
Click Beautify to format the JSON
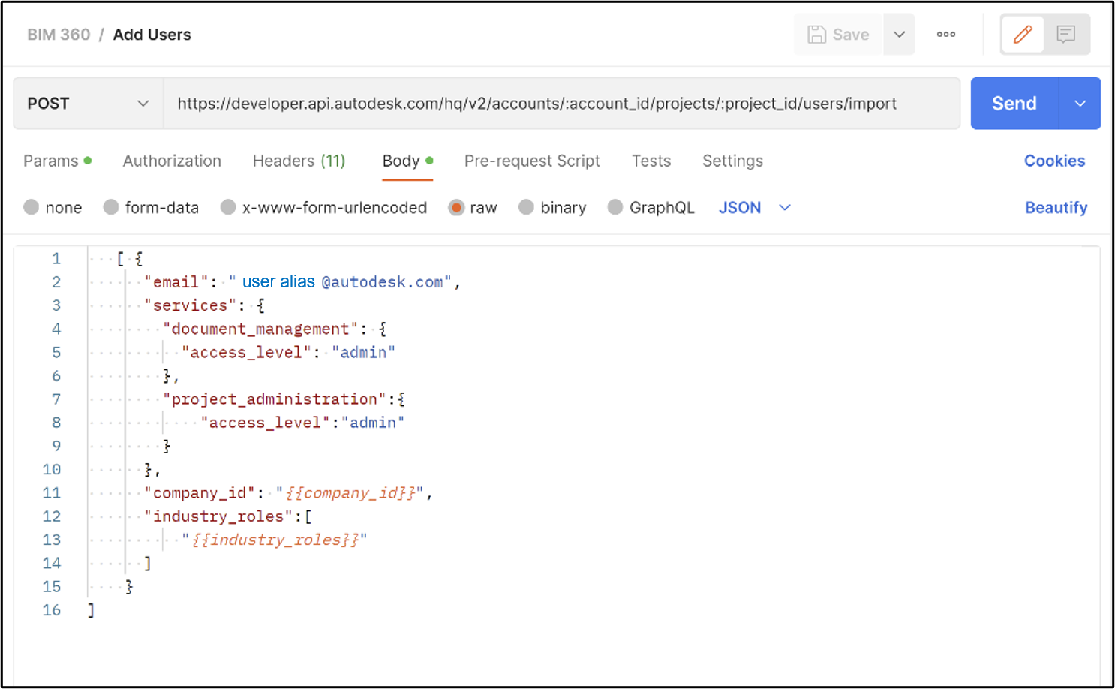click(1056, 207)
